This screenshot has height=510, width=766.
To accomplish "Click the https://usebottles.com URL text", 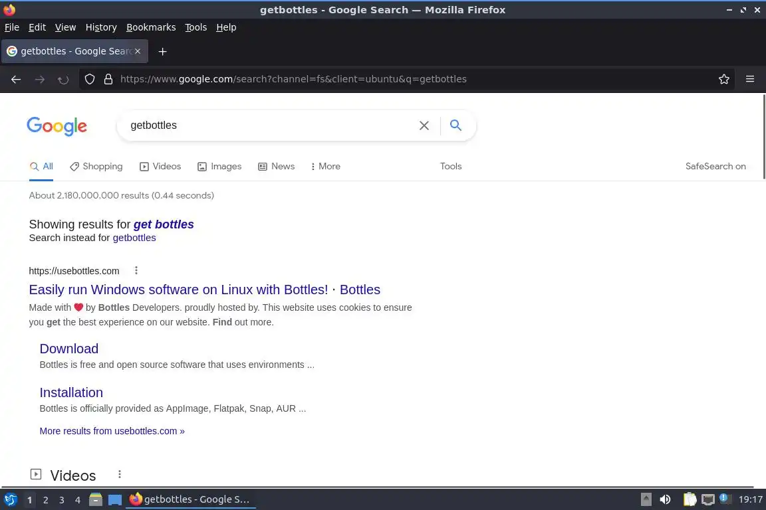I will pos(74,271).
